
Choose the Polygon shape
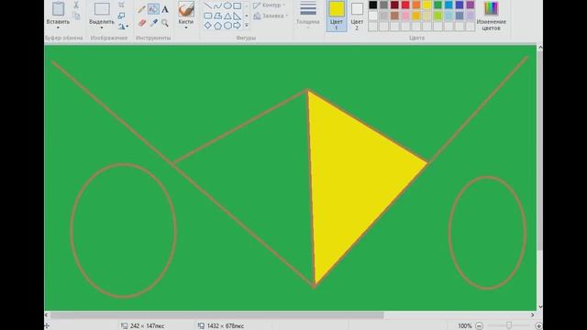point(218,16)
